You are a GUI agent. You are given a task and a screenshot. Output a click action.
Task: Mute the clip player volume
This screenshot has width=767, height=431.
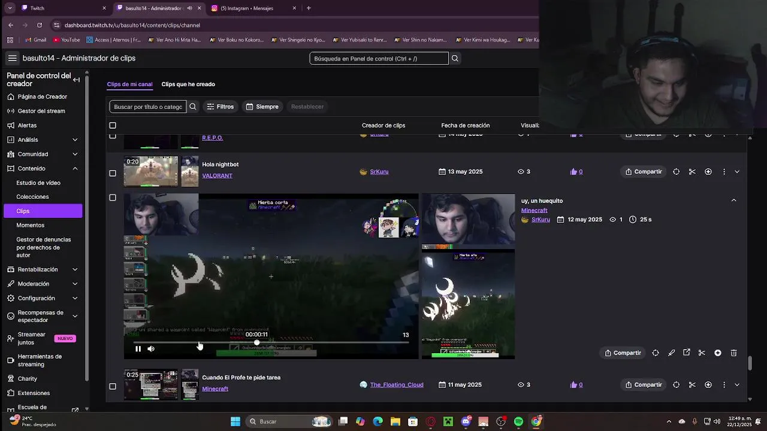[x=151, y=349]
